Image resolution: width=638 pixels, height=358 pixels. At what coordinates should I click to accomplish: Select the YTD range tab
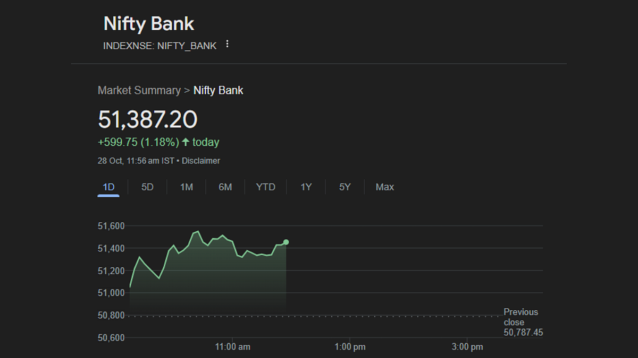(265, 187)
